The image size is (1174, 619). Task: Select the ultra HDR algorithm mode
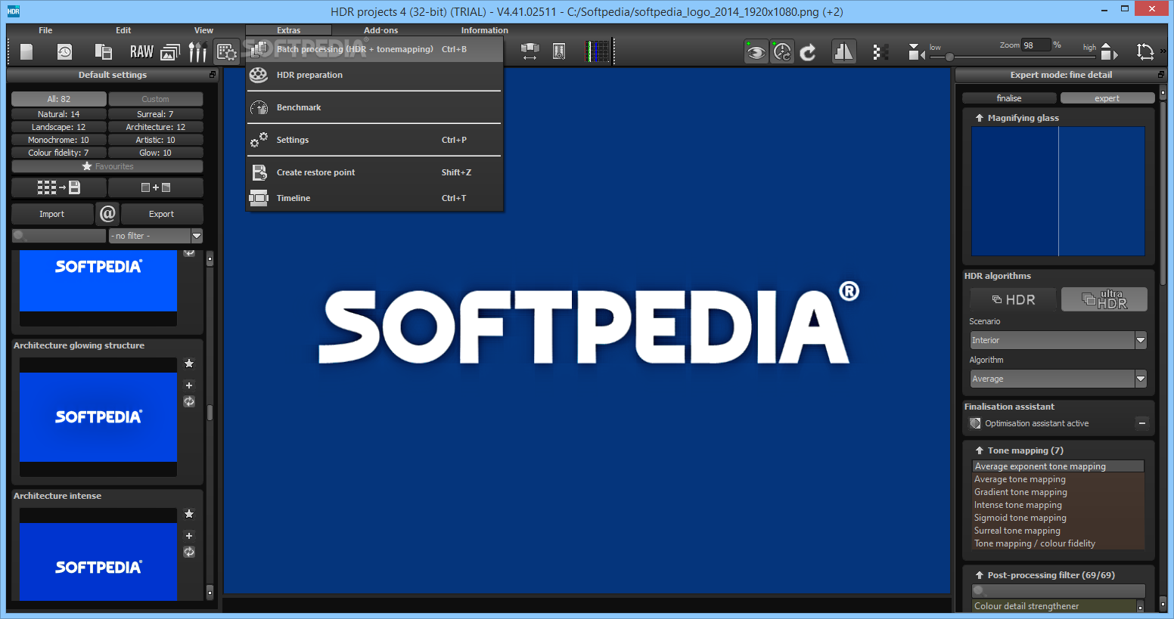point(1104,299)
